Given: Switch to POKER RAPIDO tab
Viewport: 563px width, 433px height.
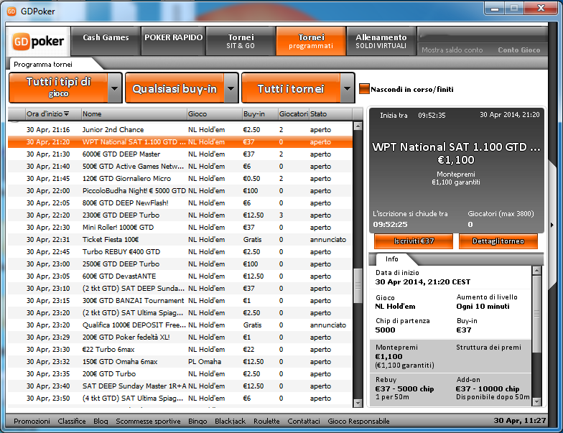Looking at the screenshot, I should pyautogui.click(x=174, y=41).
